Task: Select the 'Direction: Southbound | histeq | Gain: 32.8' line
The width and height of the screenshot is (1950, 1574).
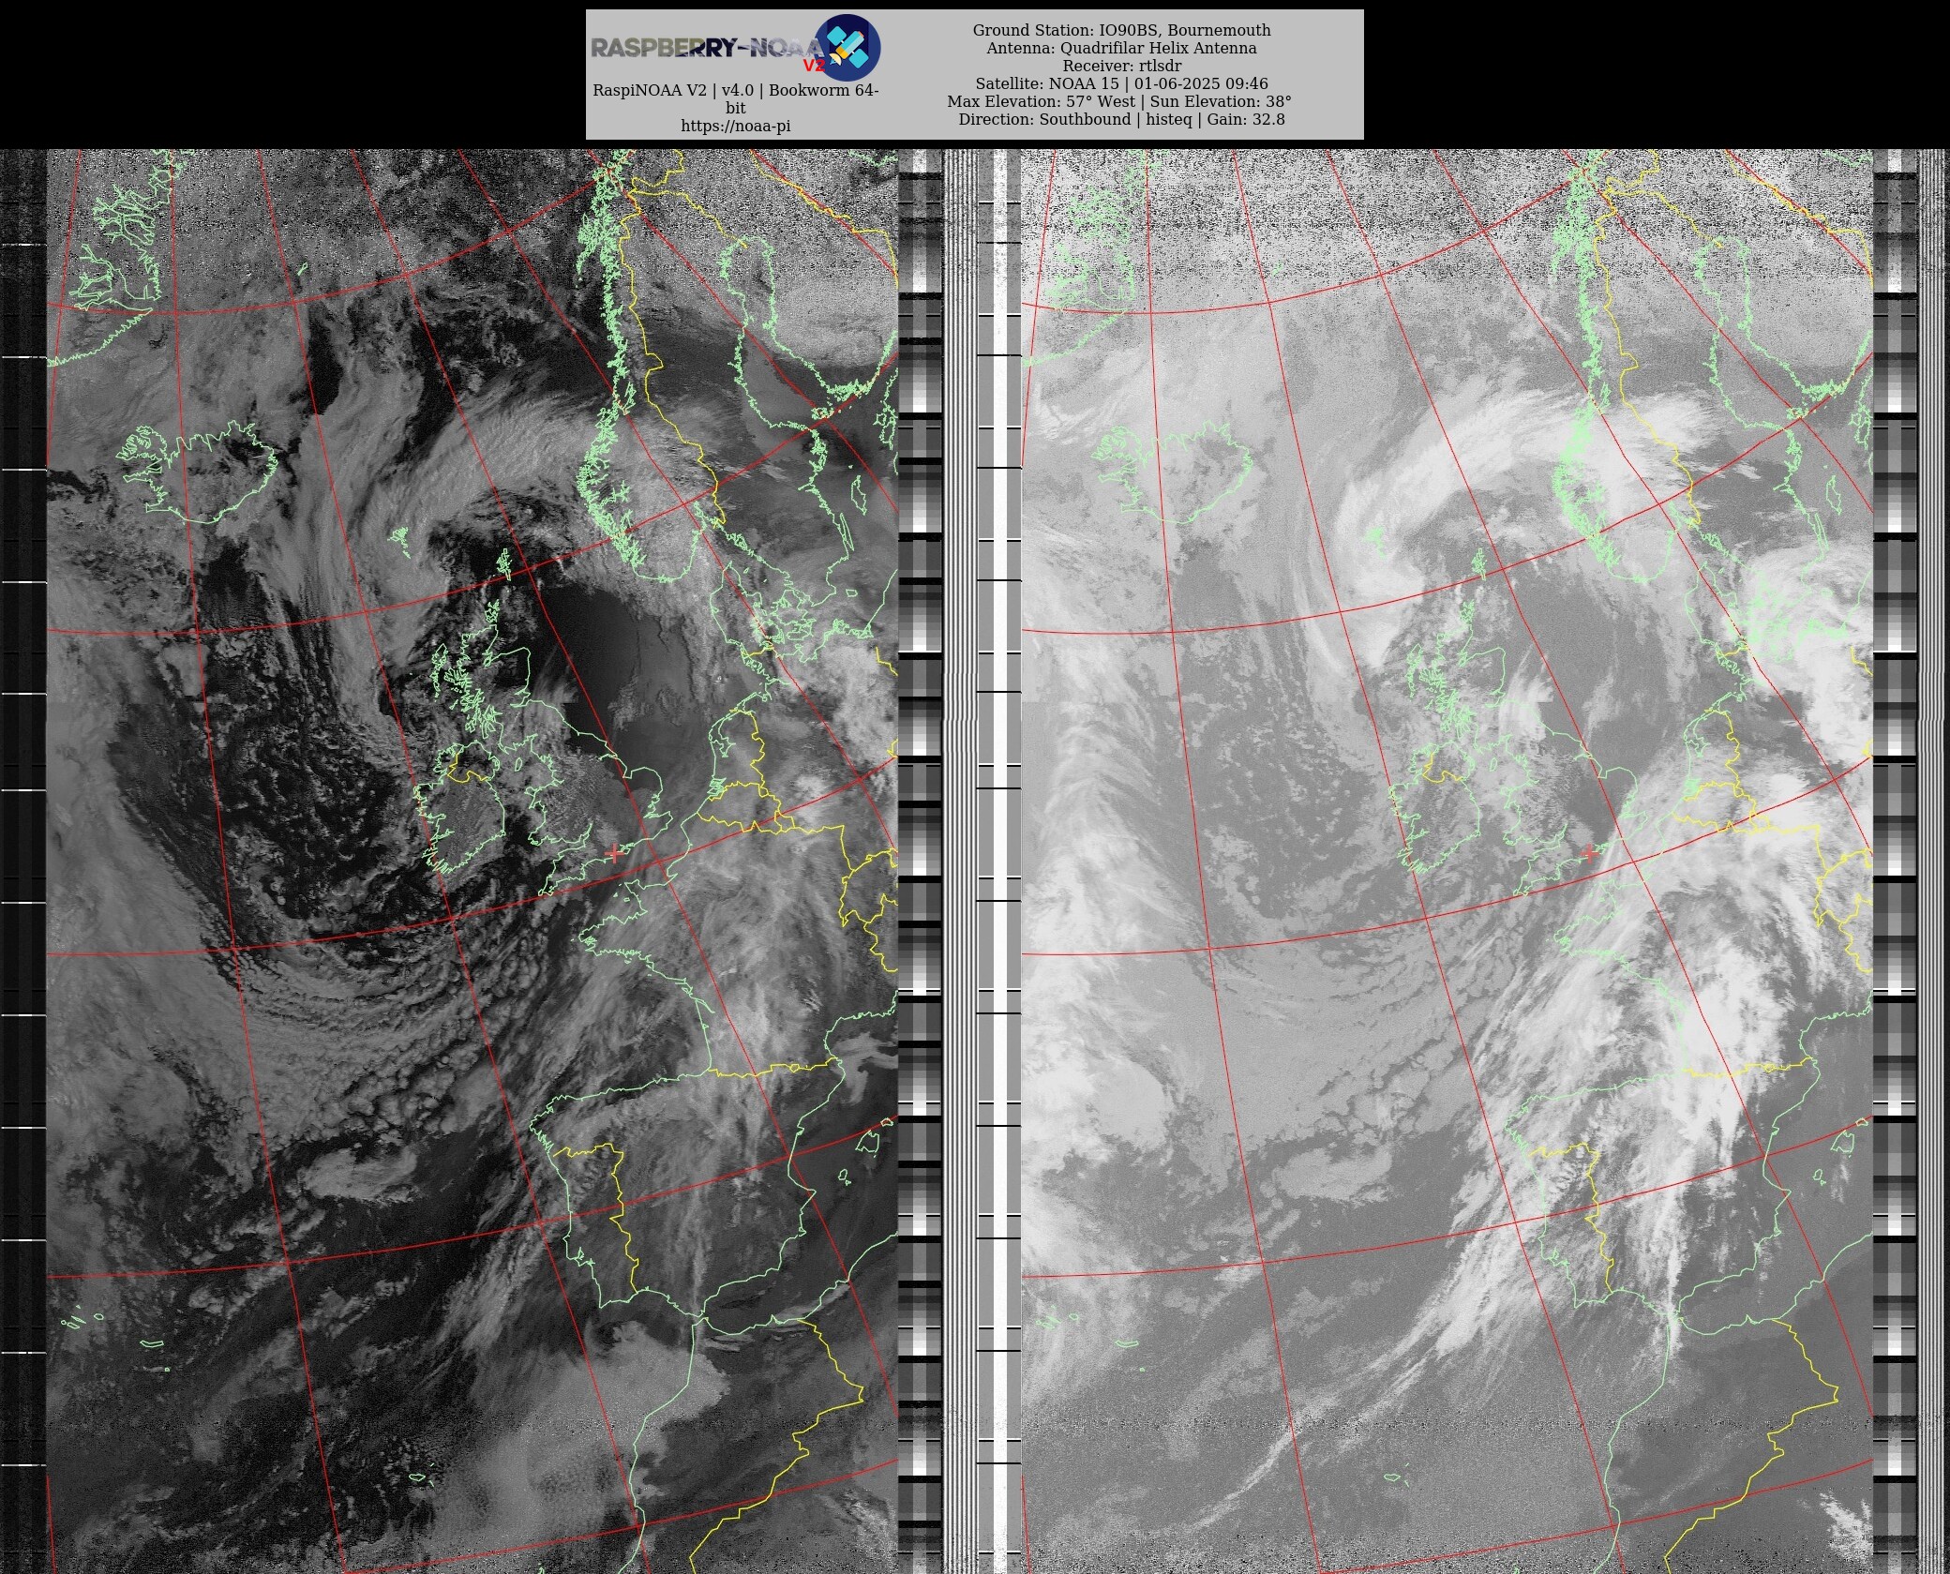Action: click(x=1121, y=119)
